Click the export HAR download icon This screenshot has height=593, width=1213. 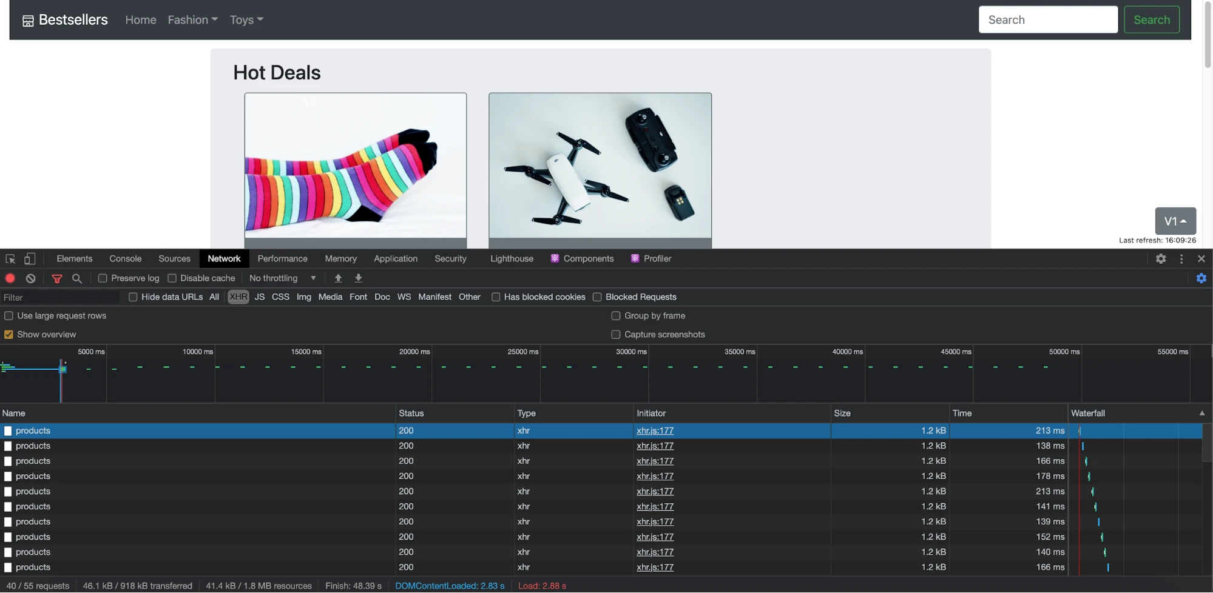359,278
